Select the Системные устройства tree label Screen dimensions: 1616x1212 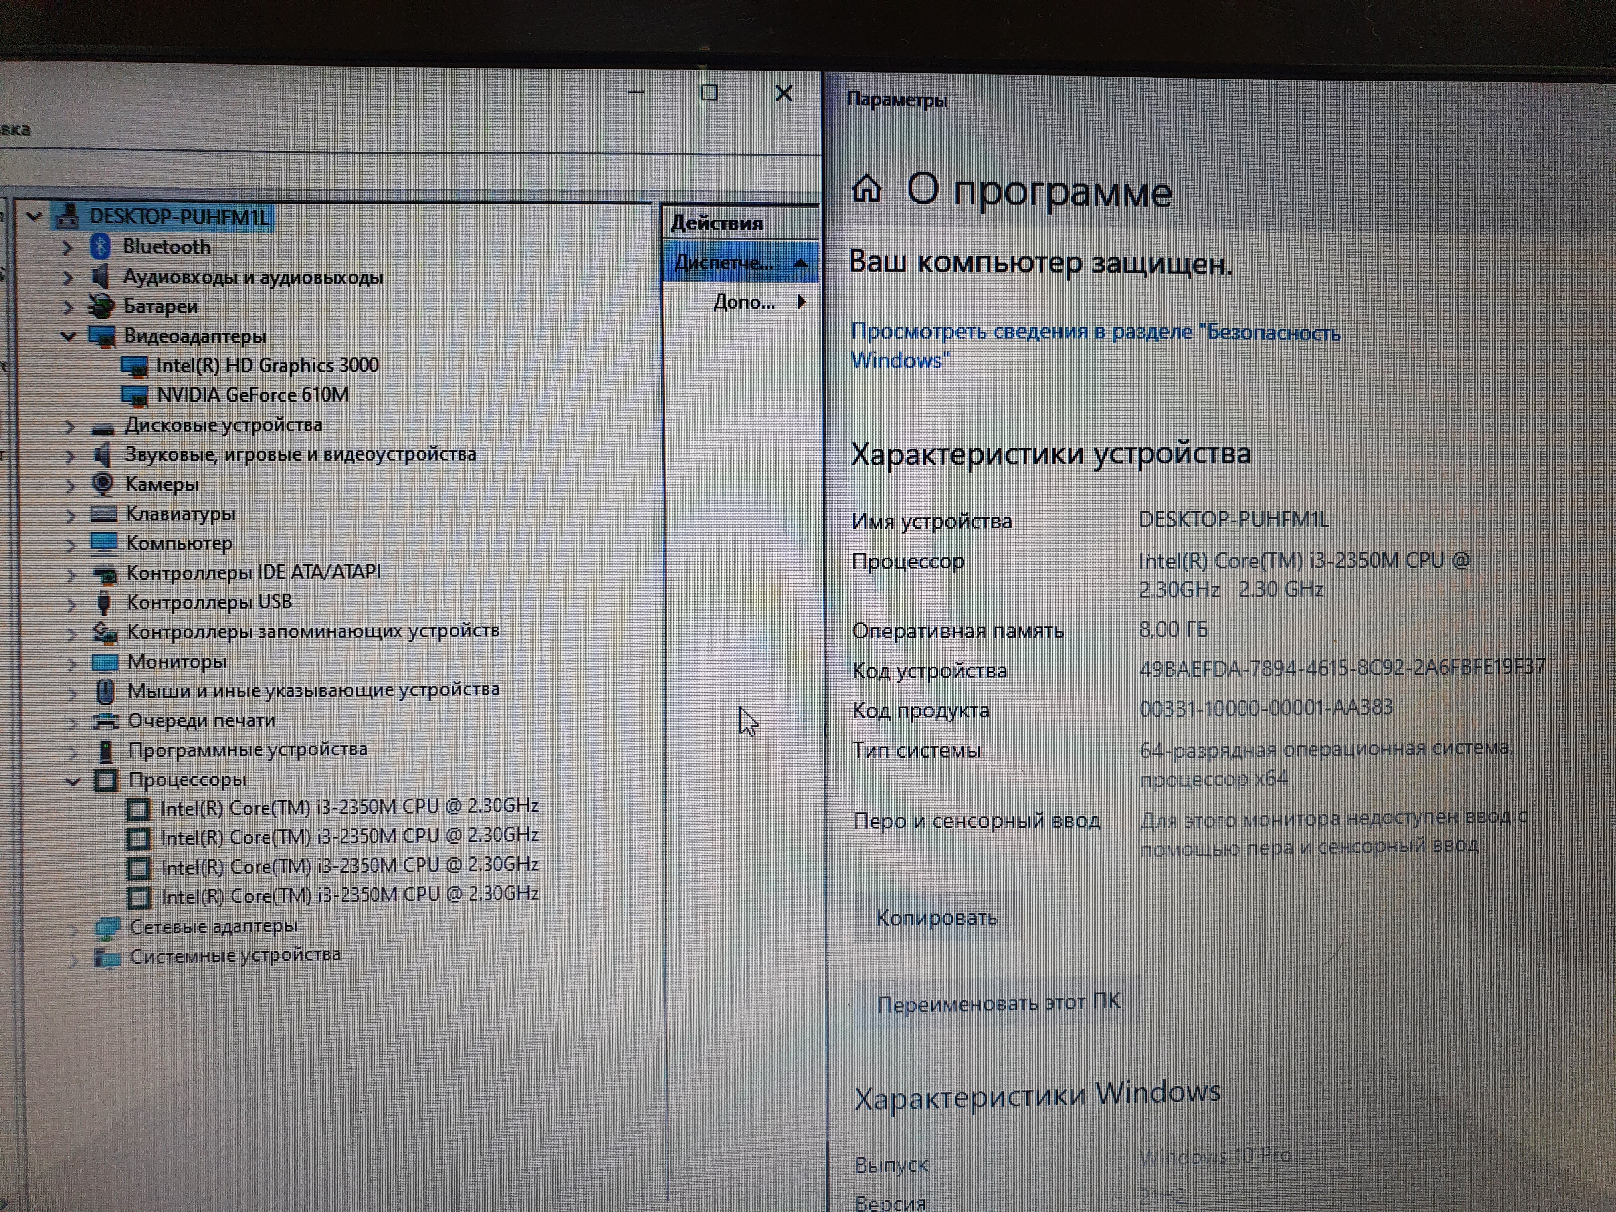click(x=235, y=955)
